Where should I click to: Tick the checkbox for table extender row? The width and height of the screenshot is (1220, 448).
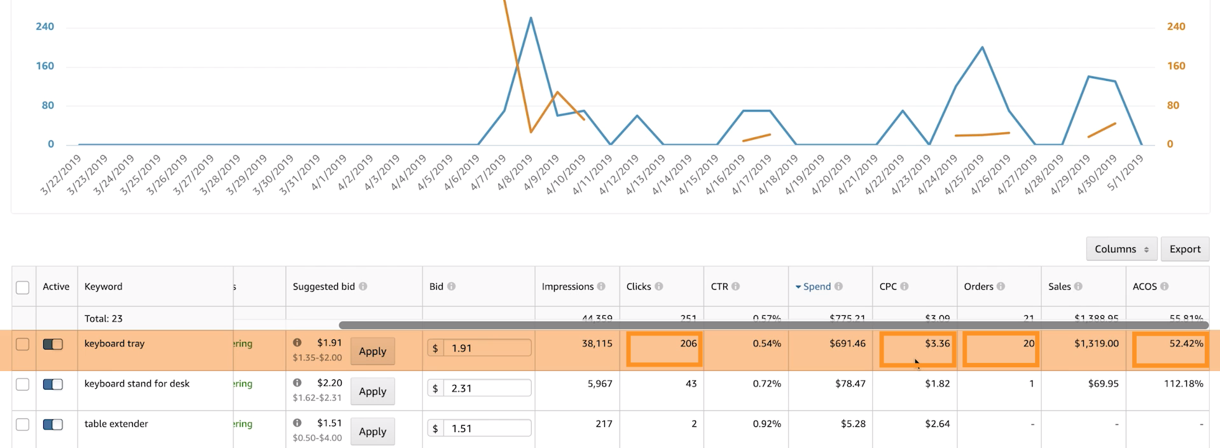tap(23, 424)
